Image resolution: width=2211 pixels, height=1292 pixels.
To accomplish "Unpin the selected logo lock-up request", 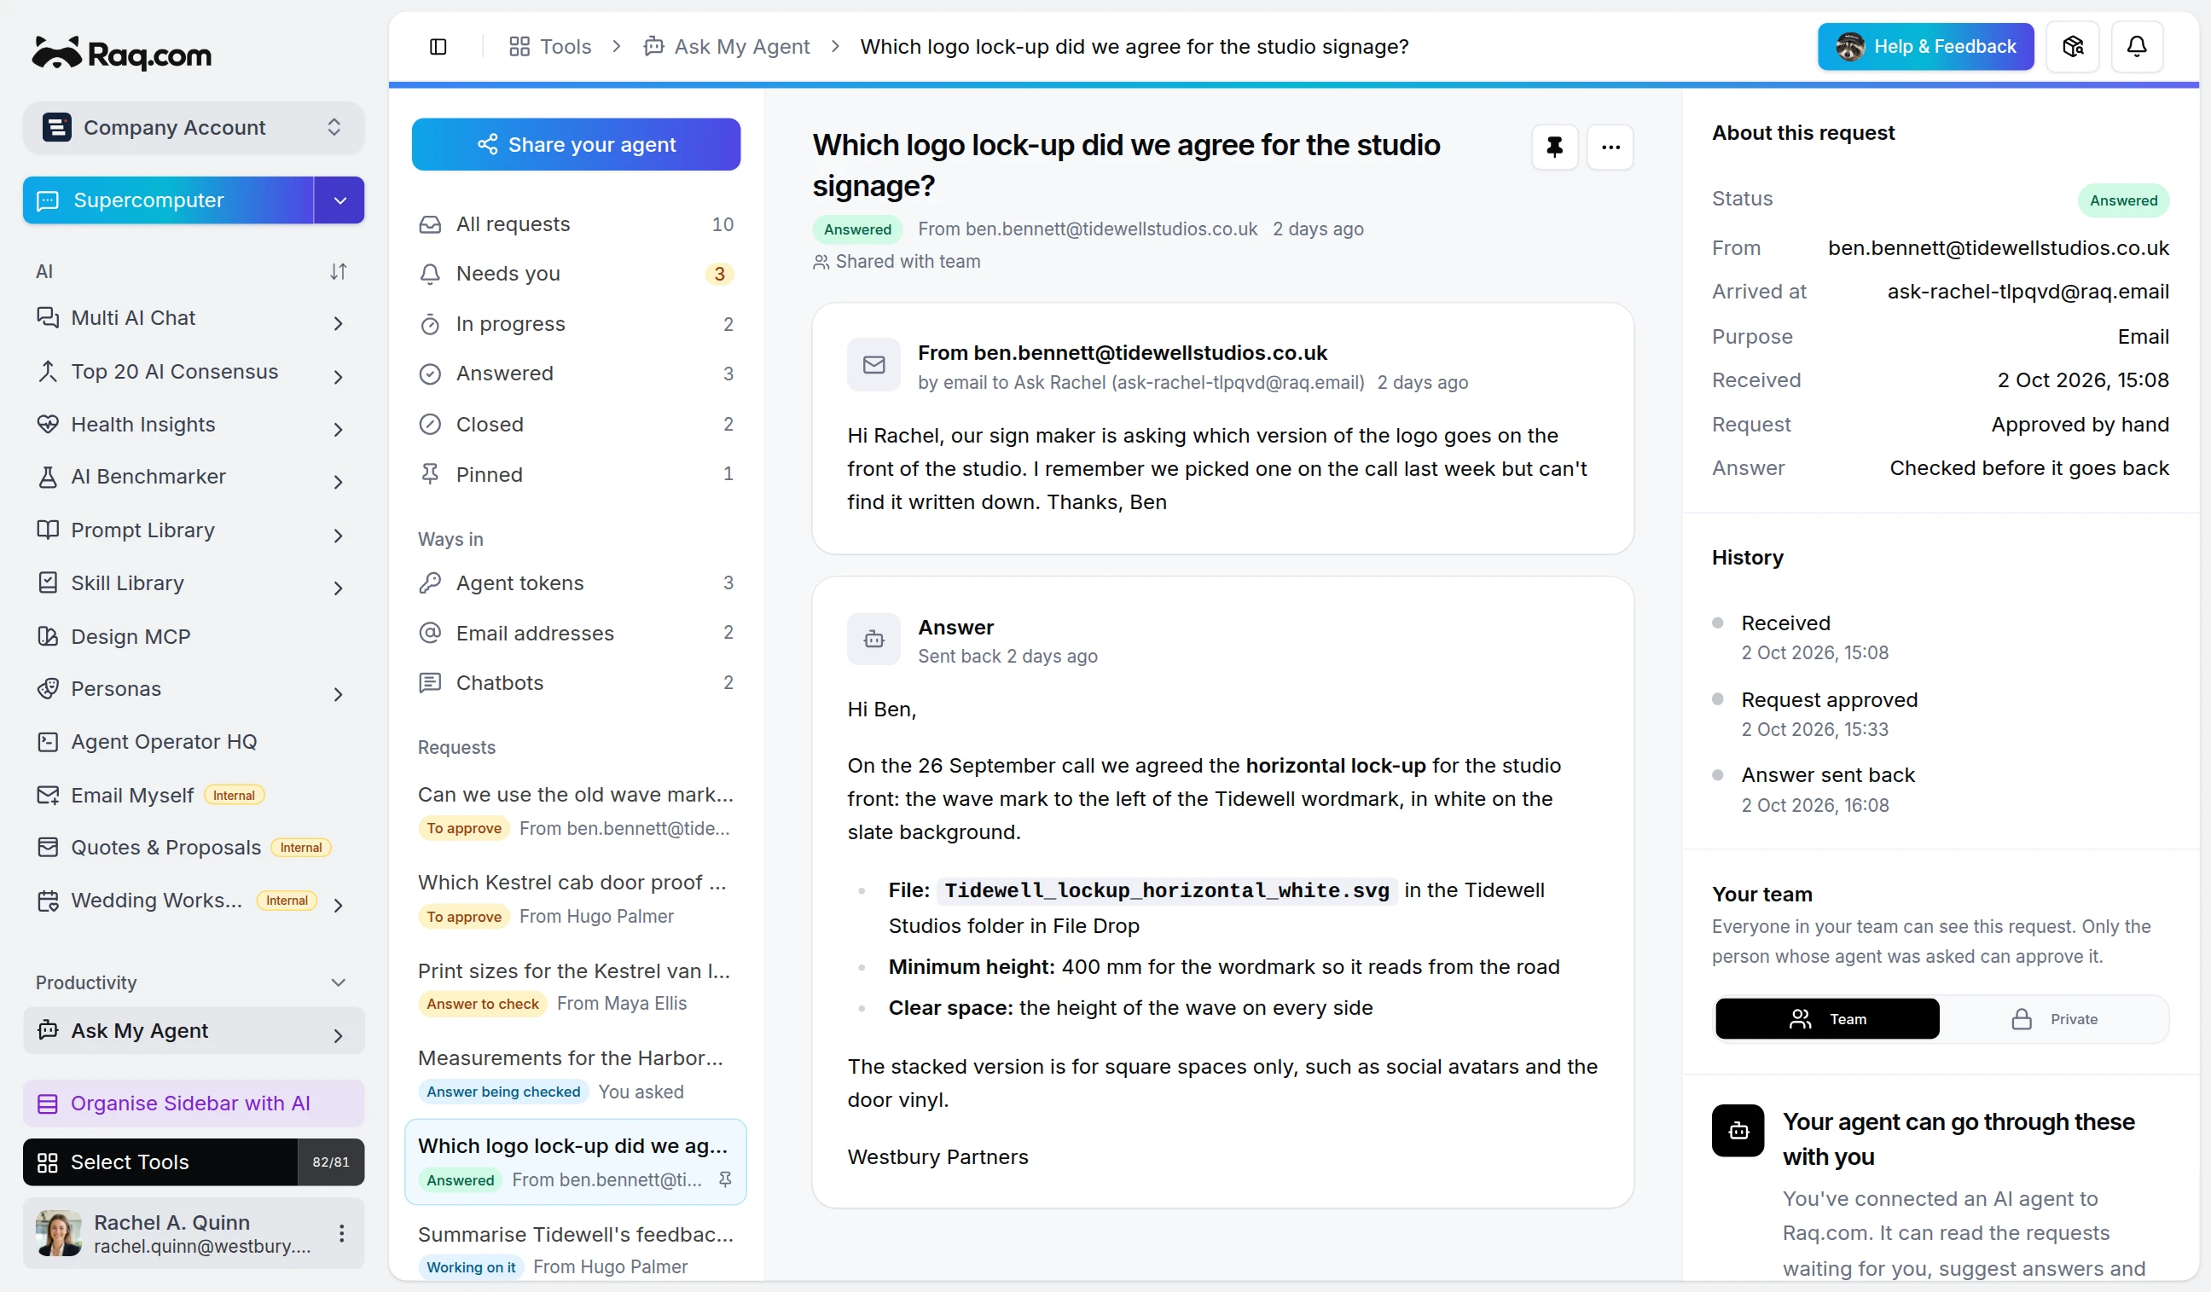I will [725, 1179].
